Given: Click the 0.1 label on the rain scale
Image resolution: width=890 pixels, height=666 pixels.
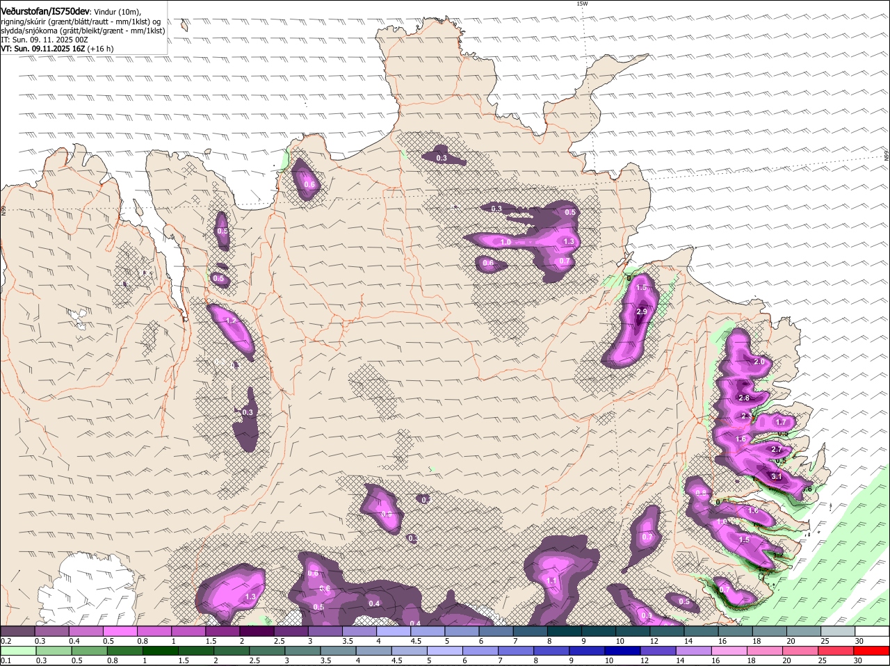Looking at the screenshot, I should 6,660.
